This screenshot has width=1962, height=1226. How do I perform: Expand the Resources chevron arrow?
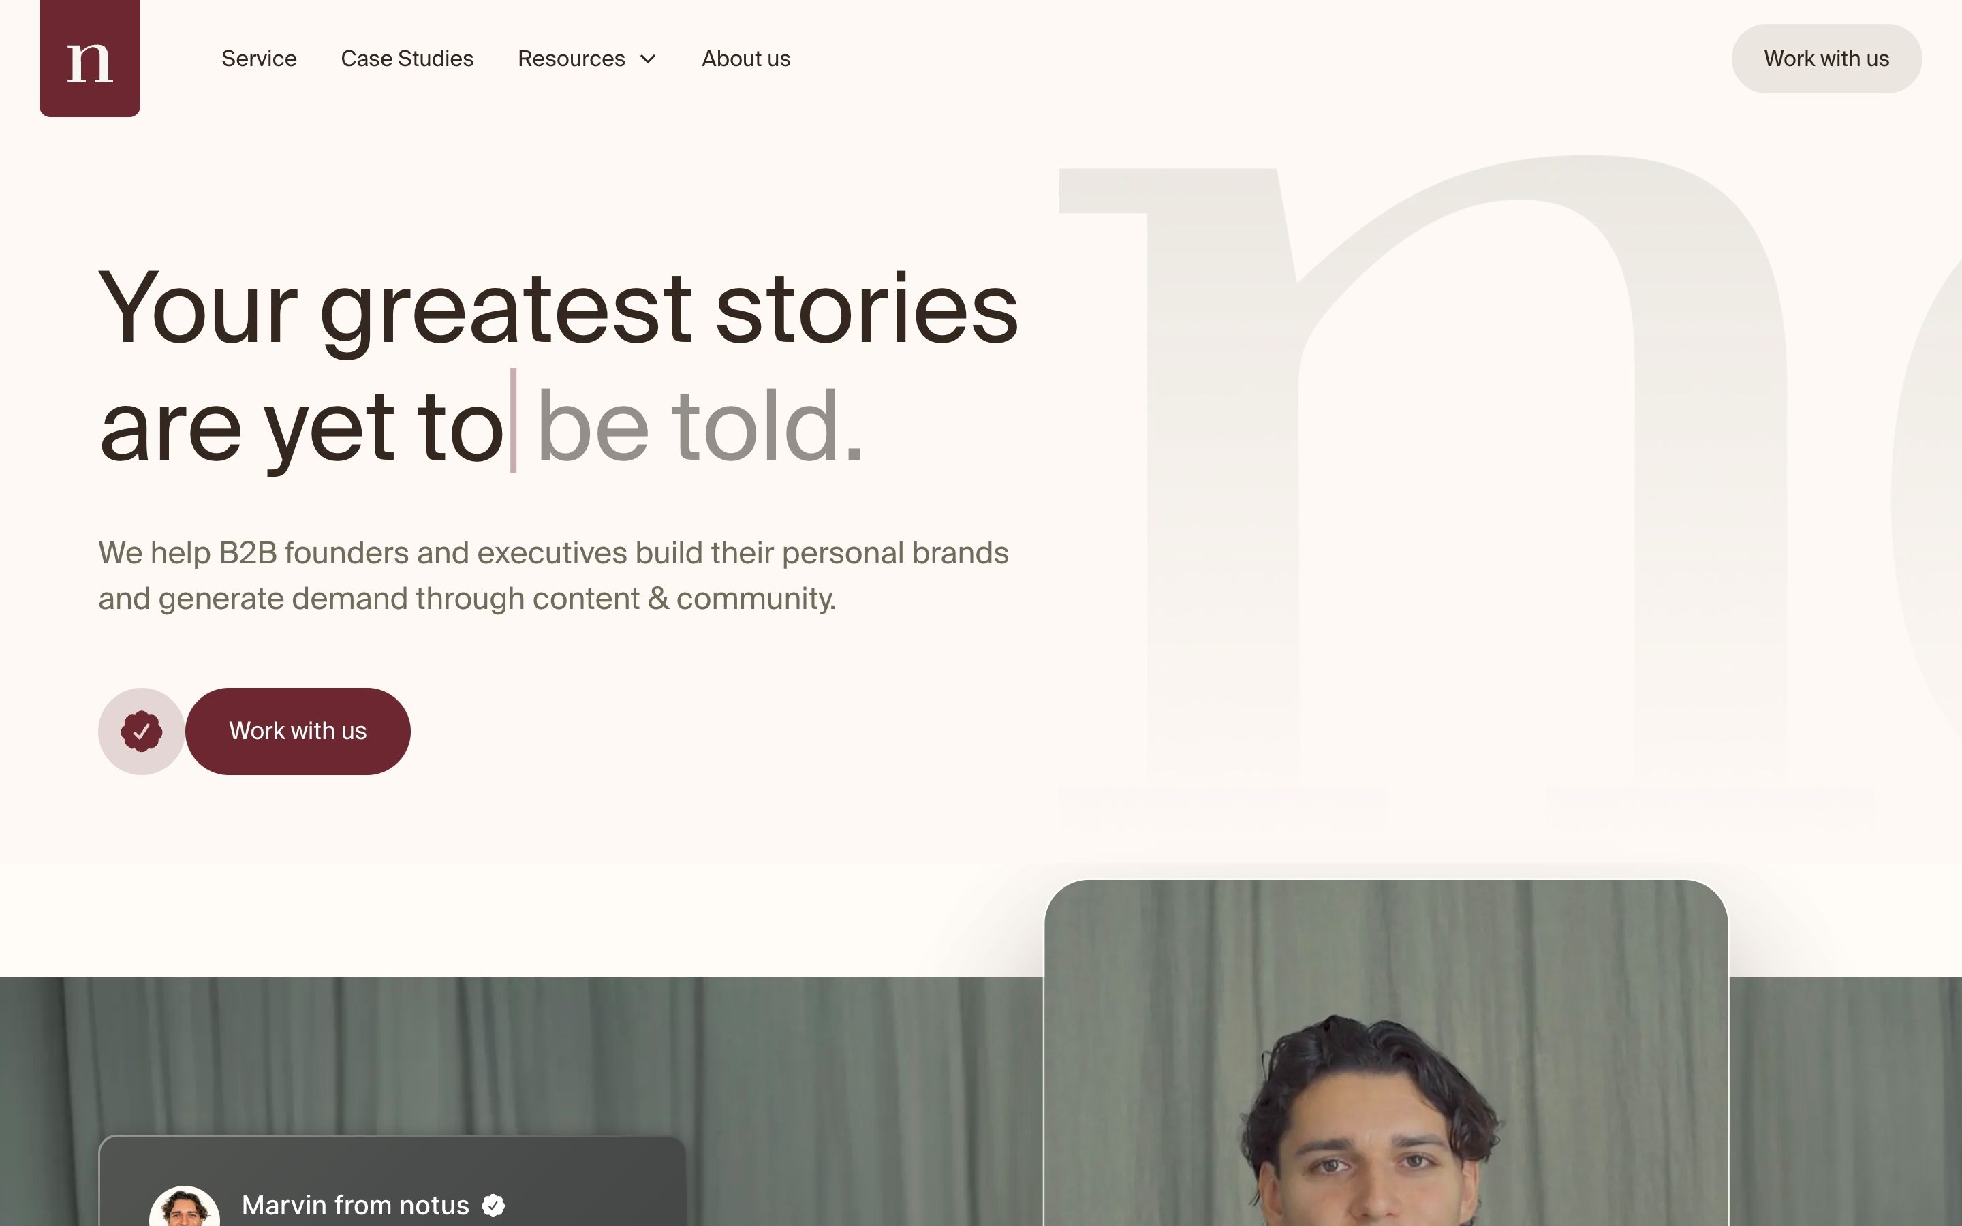click(x=648, y=59)
